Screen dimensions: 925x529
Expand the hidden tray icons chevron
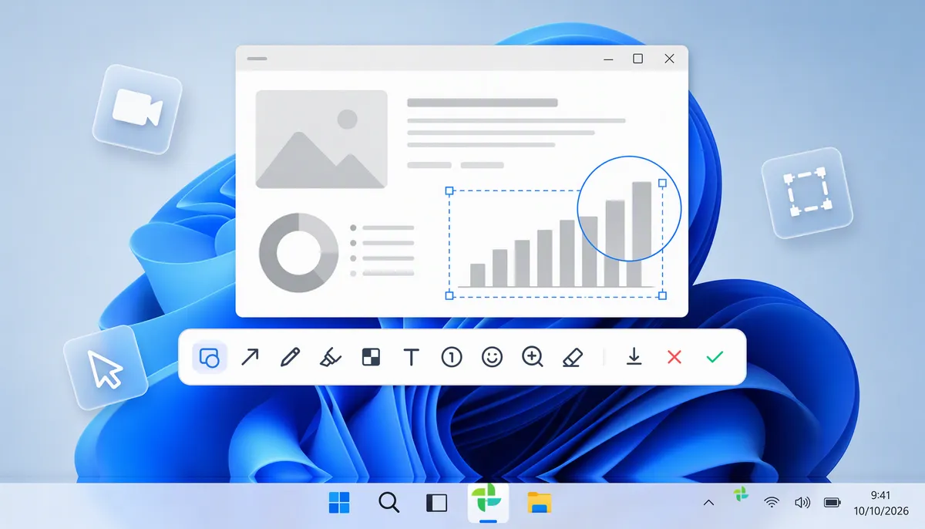[708, 504]
